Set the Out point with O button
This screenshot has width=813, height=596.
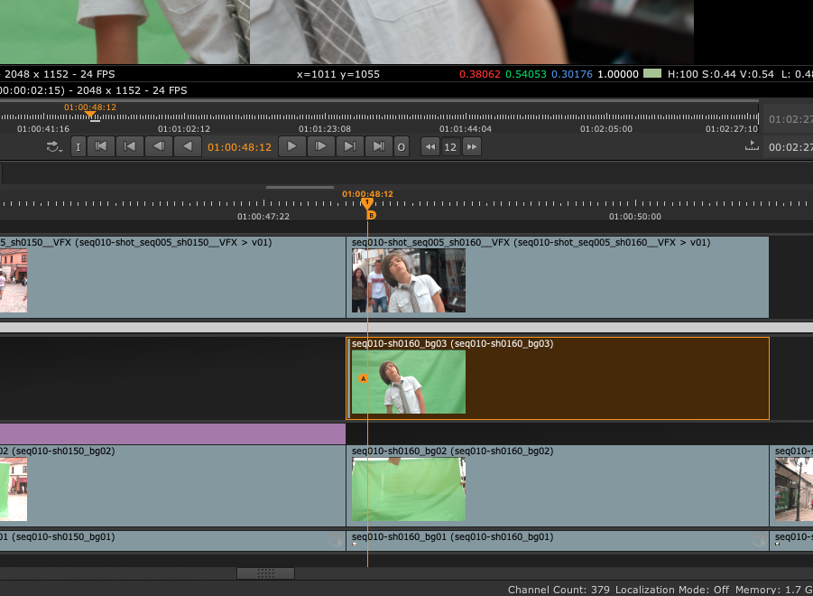[402, 146]
